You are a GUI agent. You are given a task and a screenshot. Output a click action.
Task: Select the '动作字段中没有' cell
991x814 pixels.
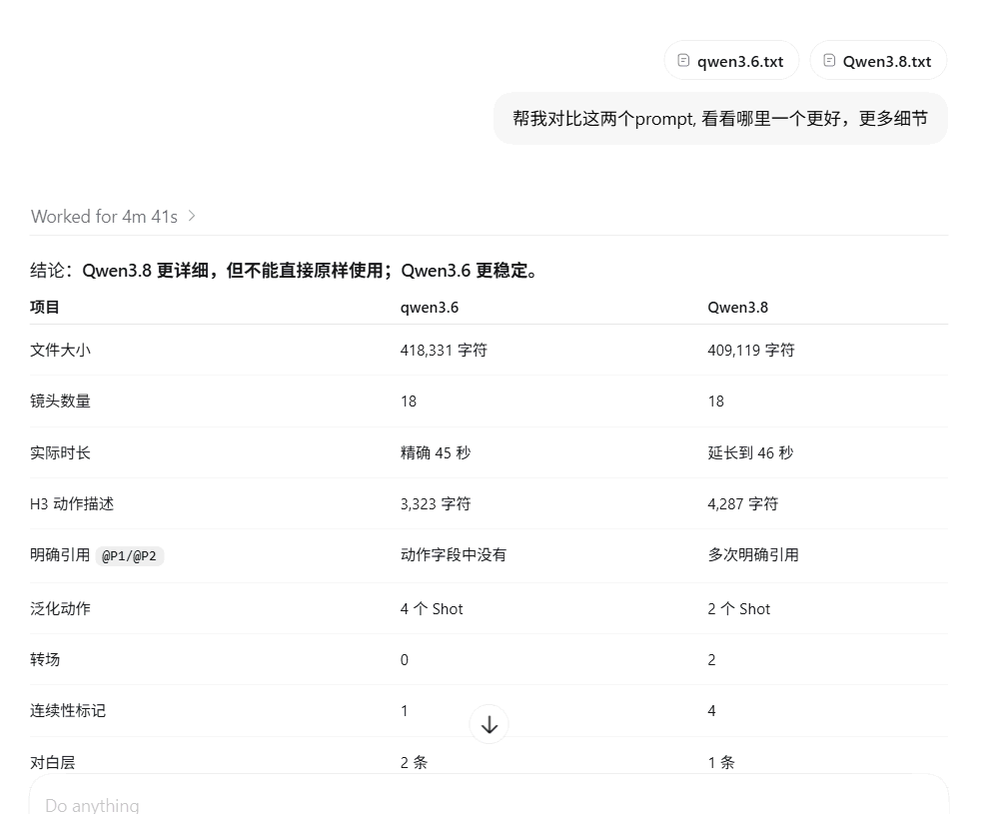pyautogui.click(x=454, y=555)
